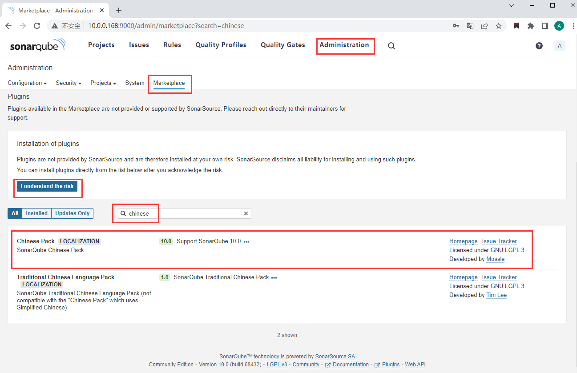Expand Chinese Pack version details ellipsis
This screenshot has width=577, height=373.
(246, 242)
